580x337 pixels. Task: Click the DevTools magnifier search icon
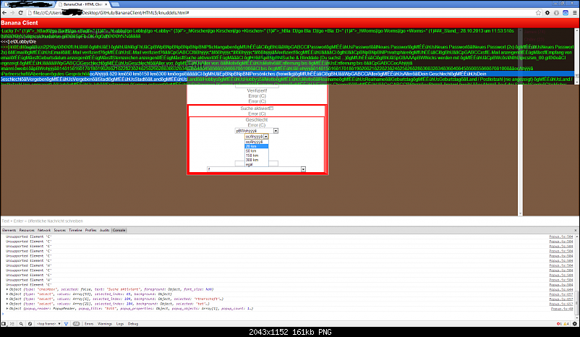tap(21, 324)
